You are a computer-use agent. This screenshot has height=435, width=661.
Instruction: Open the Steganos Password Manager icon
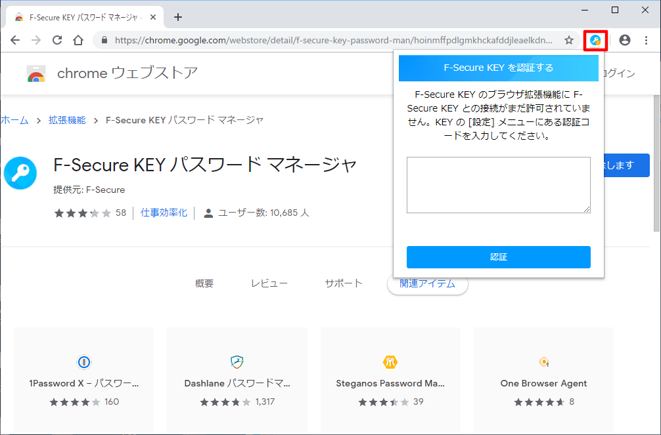[x=390, y=362]
